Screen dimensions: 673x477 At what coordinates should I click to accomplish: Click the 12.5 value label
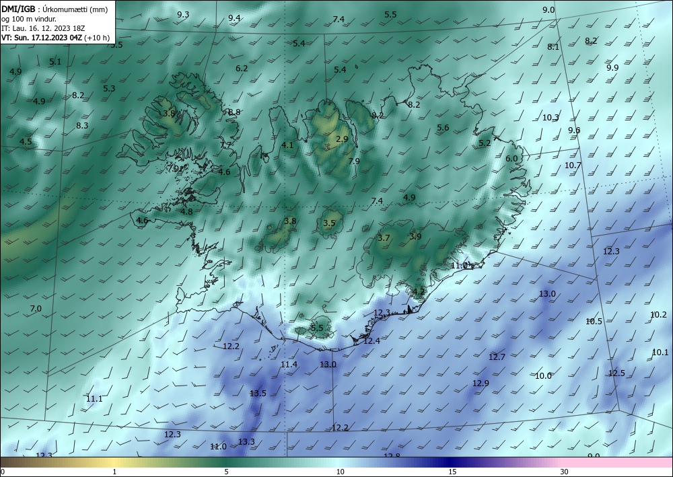[616, 373]
